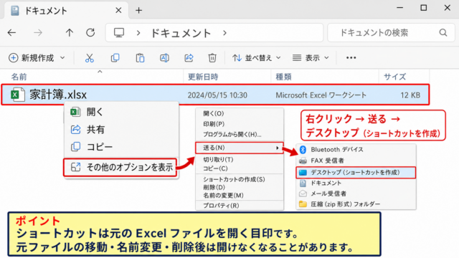The height and width of the screenshot is (258, 459).
Task: Click Microsoft Excel ワークシート type cell
Action: pos(321,95)
